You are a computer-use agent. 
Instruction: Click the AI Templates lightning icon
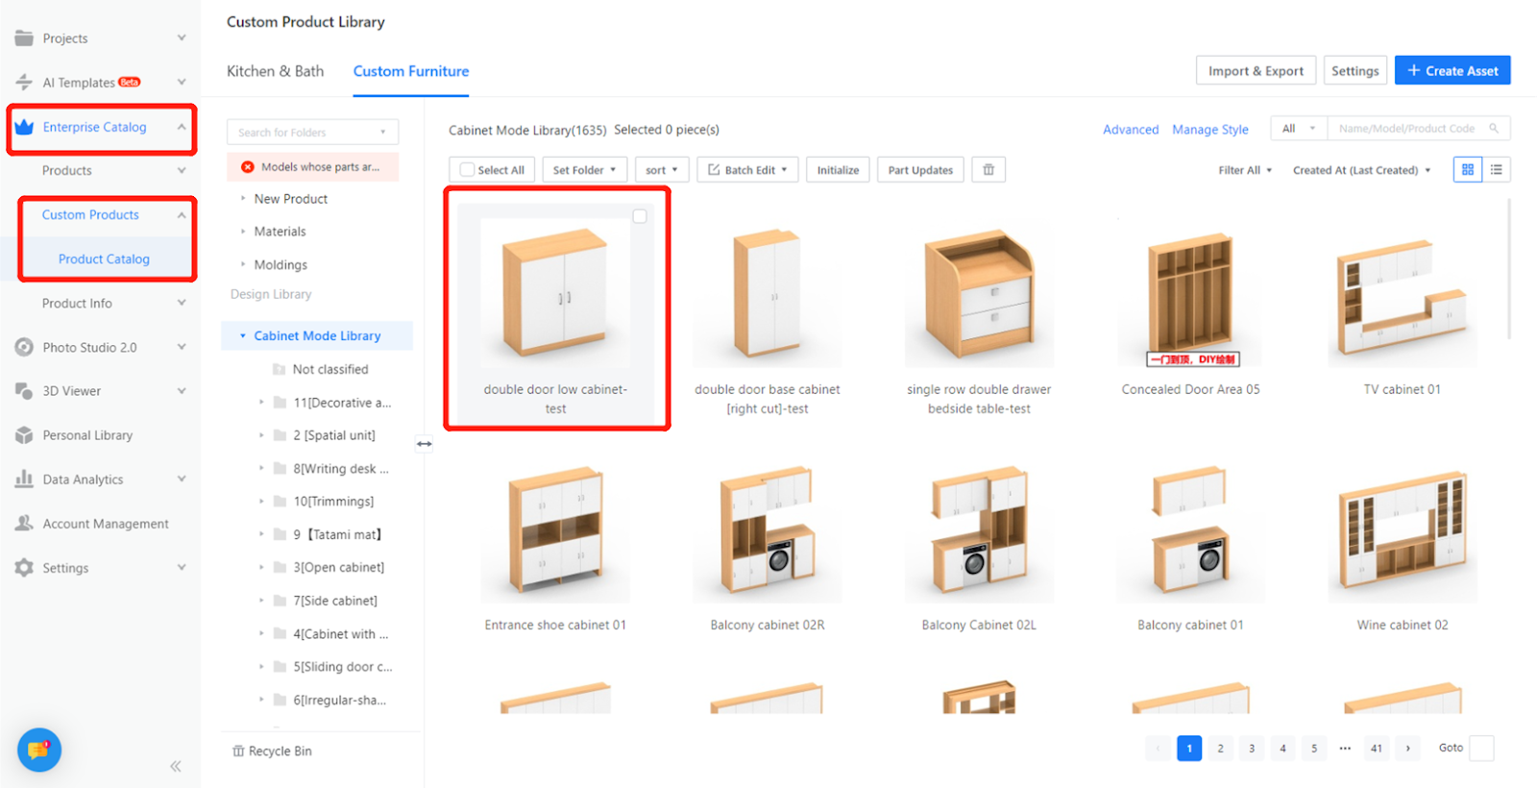(x=24, y=83)
